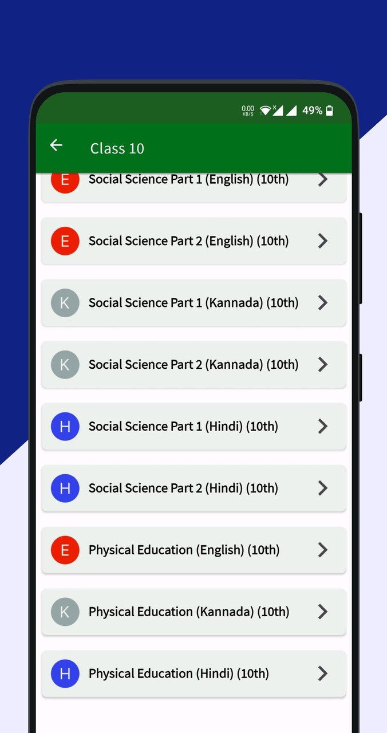This screenshot has height=733, width=387.
Task: Open Social Science Part 2 (Kannada) (10th)
Action: point(193,365)
